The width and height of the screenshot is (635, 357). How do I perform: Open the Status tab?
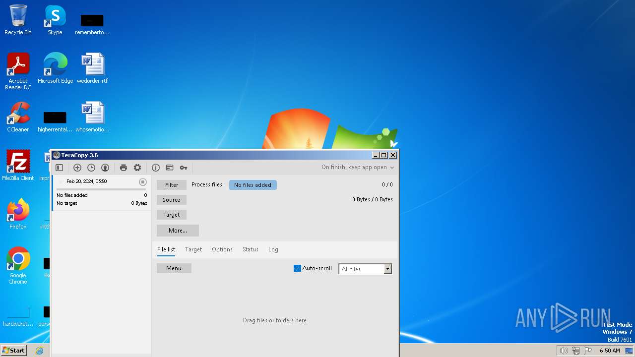pos(251,249)
